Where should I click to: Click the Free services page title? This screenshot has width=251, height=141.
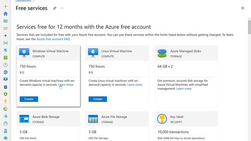(x=31, y=8)
